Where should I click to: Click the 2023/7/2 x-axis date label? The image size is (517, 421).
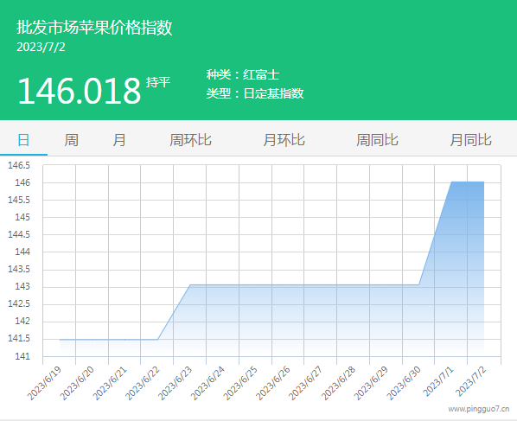471,381
